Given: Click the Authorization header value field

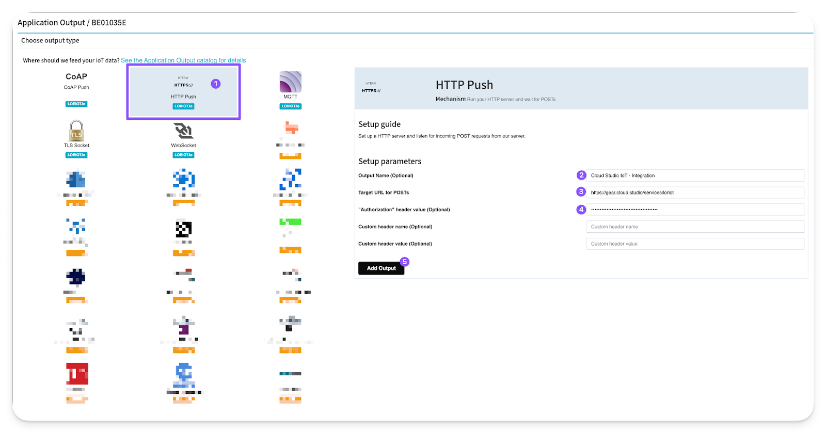Looking at the screenshot, I should tap(695, 210).
